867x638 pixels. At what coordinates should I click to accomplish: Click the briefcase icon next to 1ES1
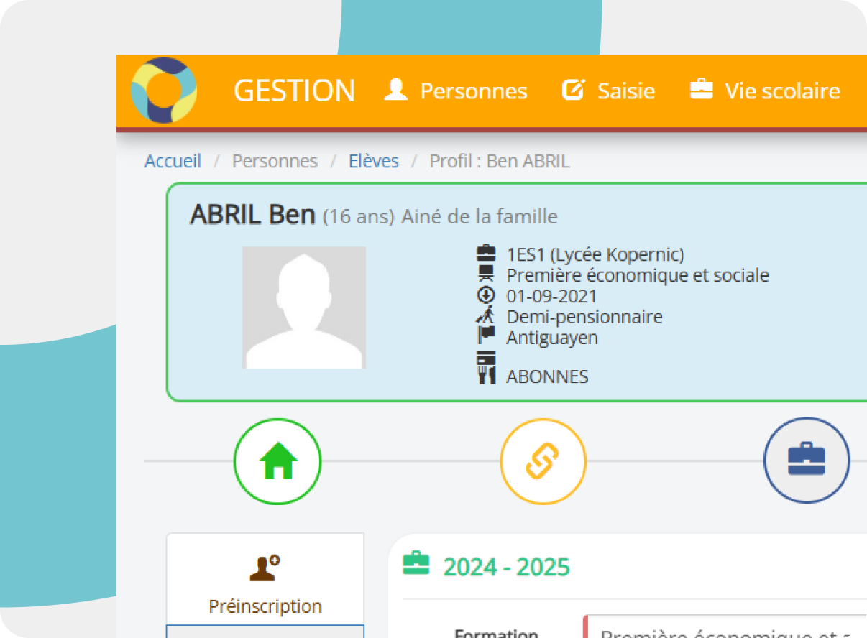click(487, 254)
